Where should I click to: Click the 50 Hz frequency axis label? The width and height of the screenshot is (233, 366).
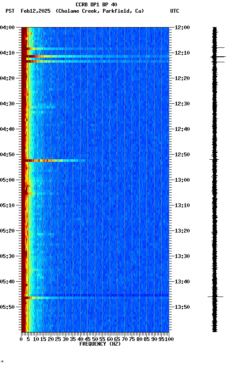95,340
